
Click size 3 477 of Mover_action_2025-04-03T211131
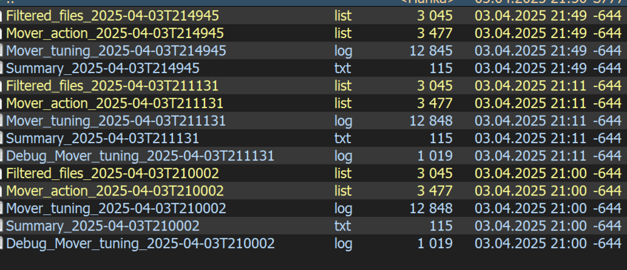[435, 104]
